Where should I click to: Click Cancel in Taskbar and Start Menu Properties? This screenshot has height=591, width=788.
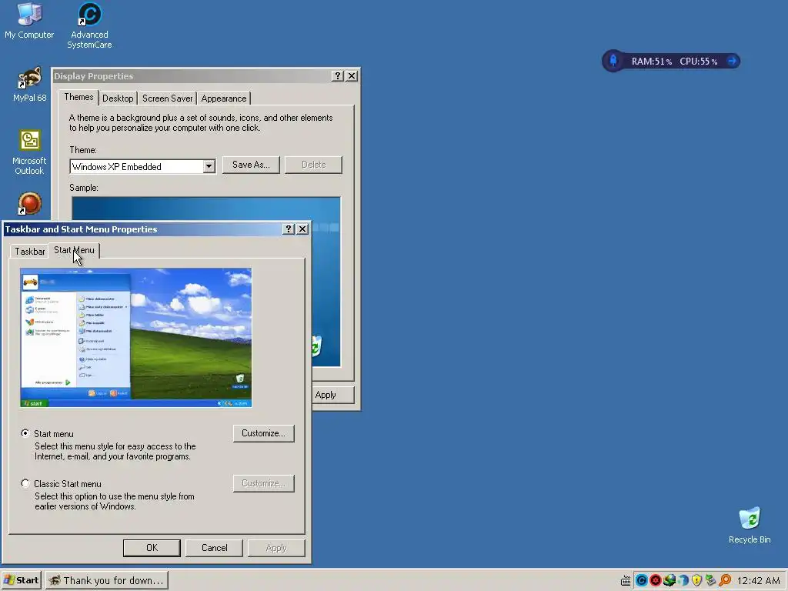214,548
